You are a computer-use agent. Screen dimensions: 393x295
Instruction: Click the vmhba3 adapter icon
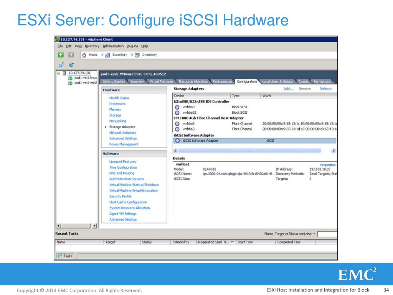(177, 129)
